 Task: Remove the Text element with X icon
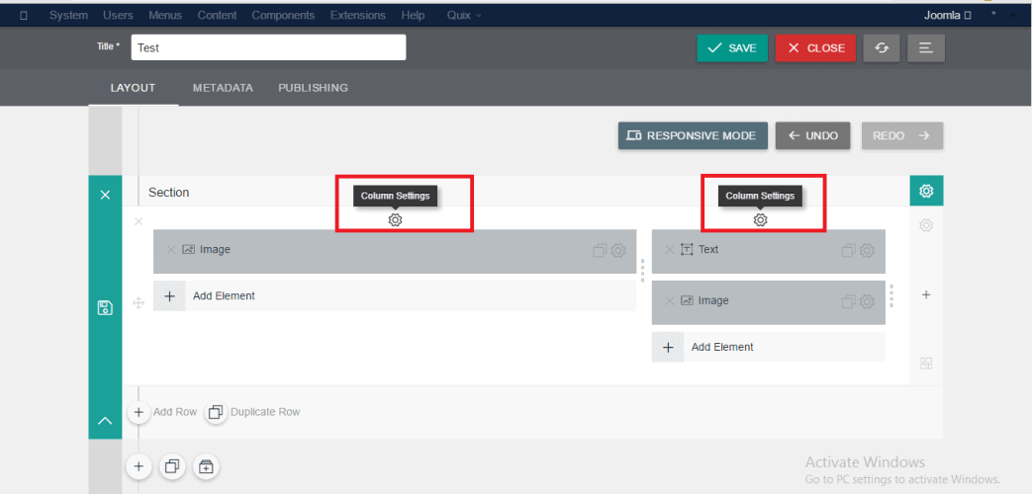(x=669, y=250)
